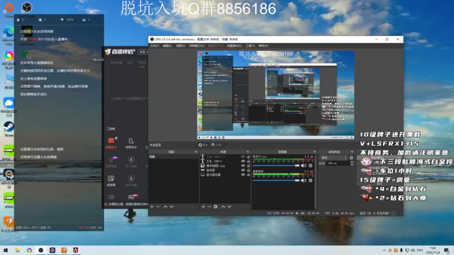Move the source up in the list
This screenshot has width=454, height=255.
(x=223, y=206)
